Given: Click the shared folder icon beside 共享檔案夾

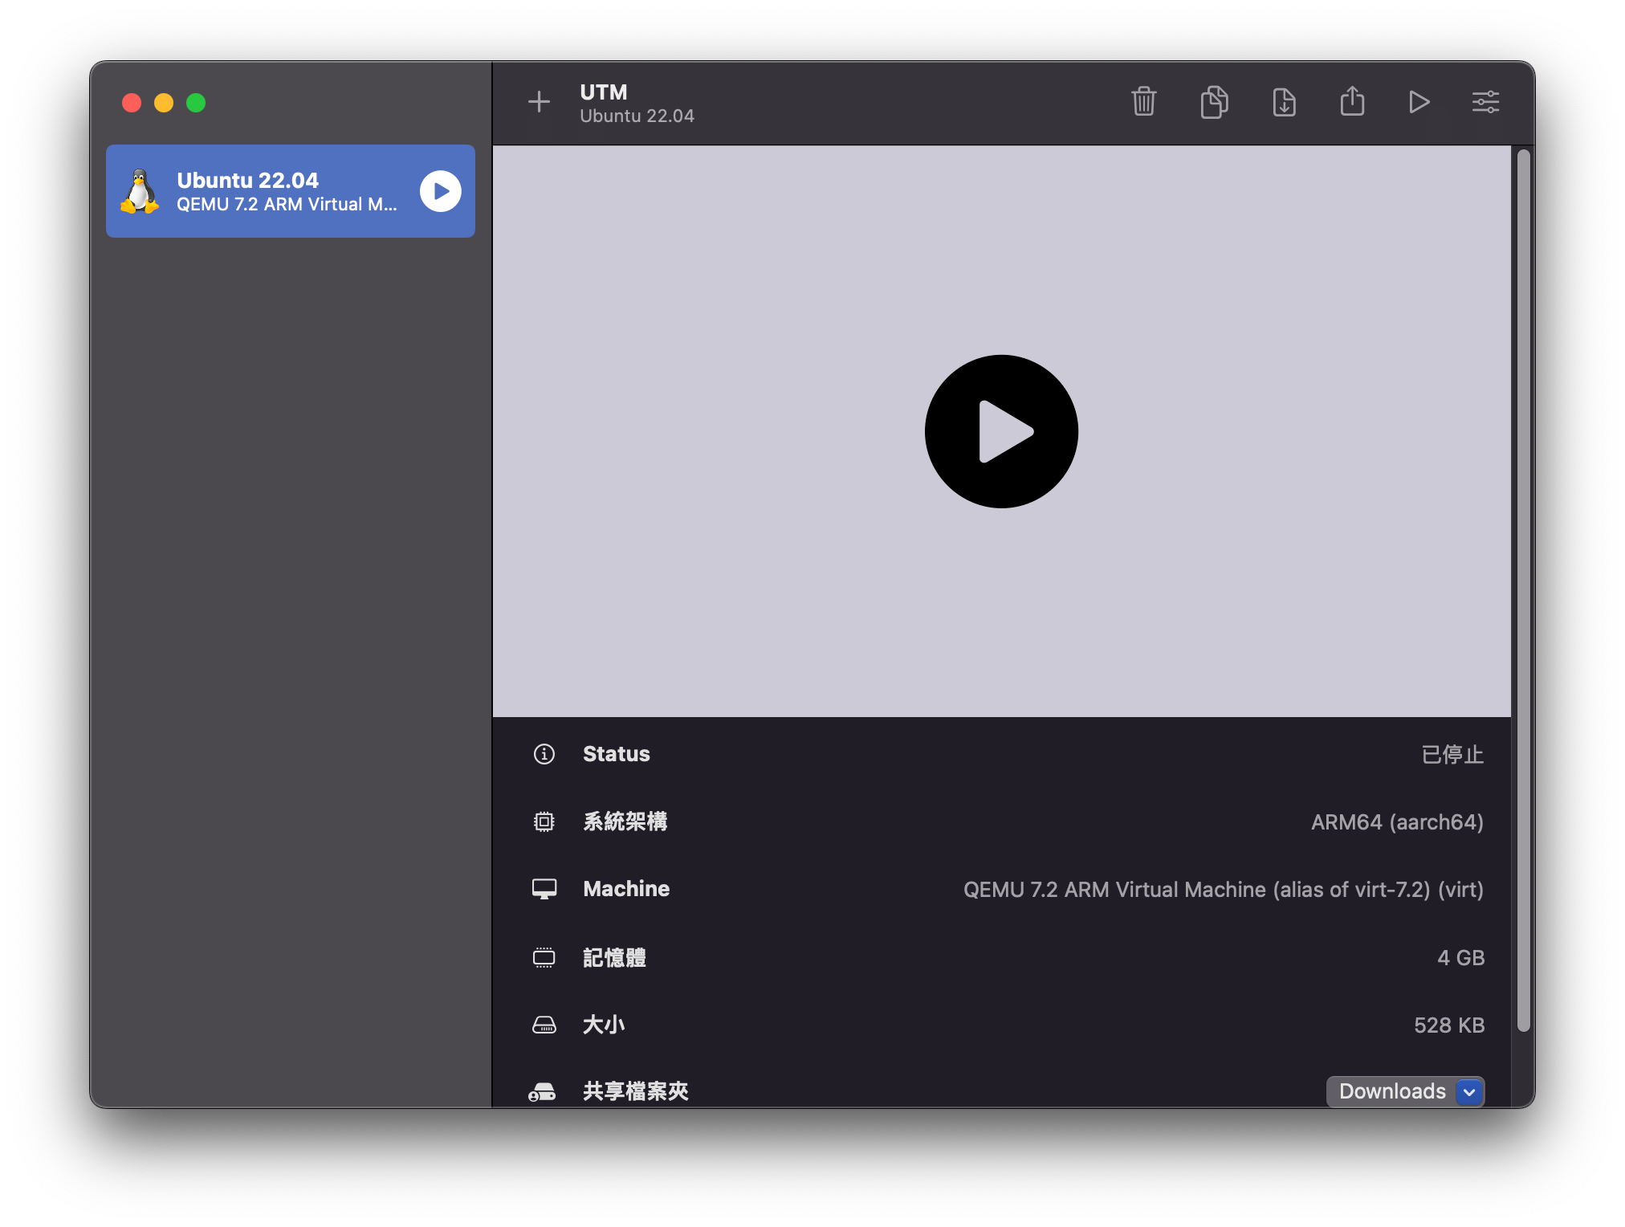Looking at the screenshot, I should 544,1090.
